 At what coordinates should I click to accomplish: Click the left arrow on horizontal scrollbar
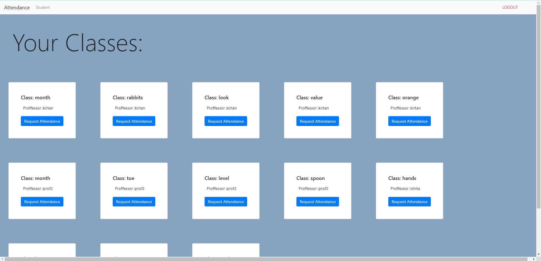point(2,259)
